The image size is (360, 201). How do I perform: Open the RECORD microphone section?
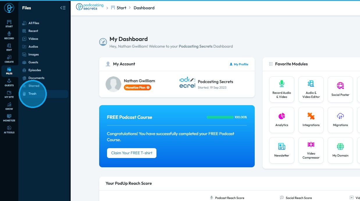(9, 36)
